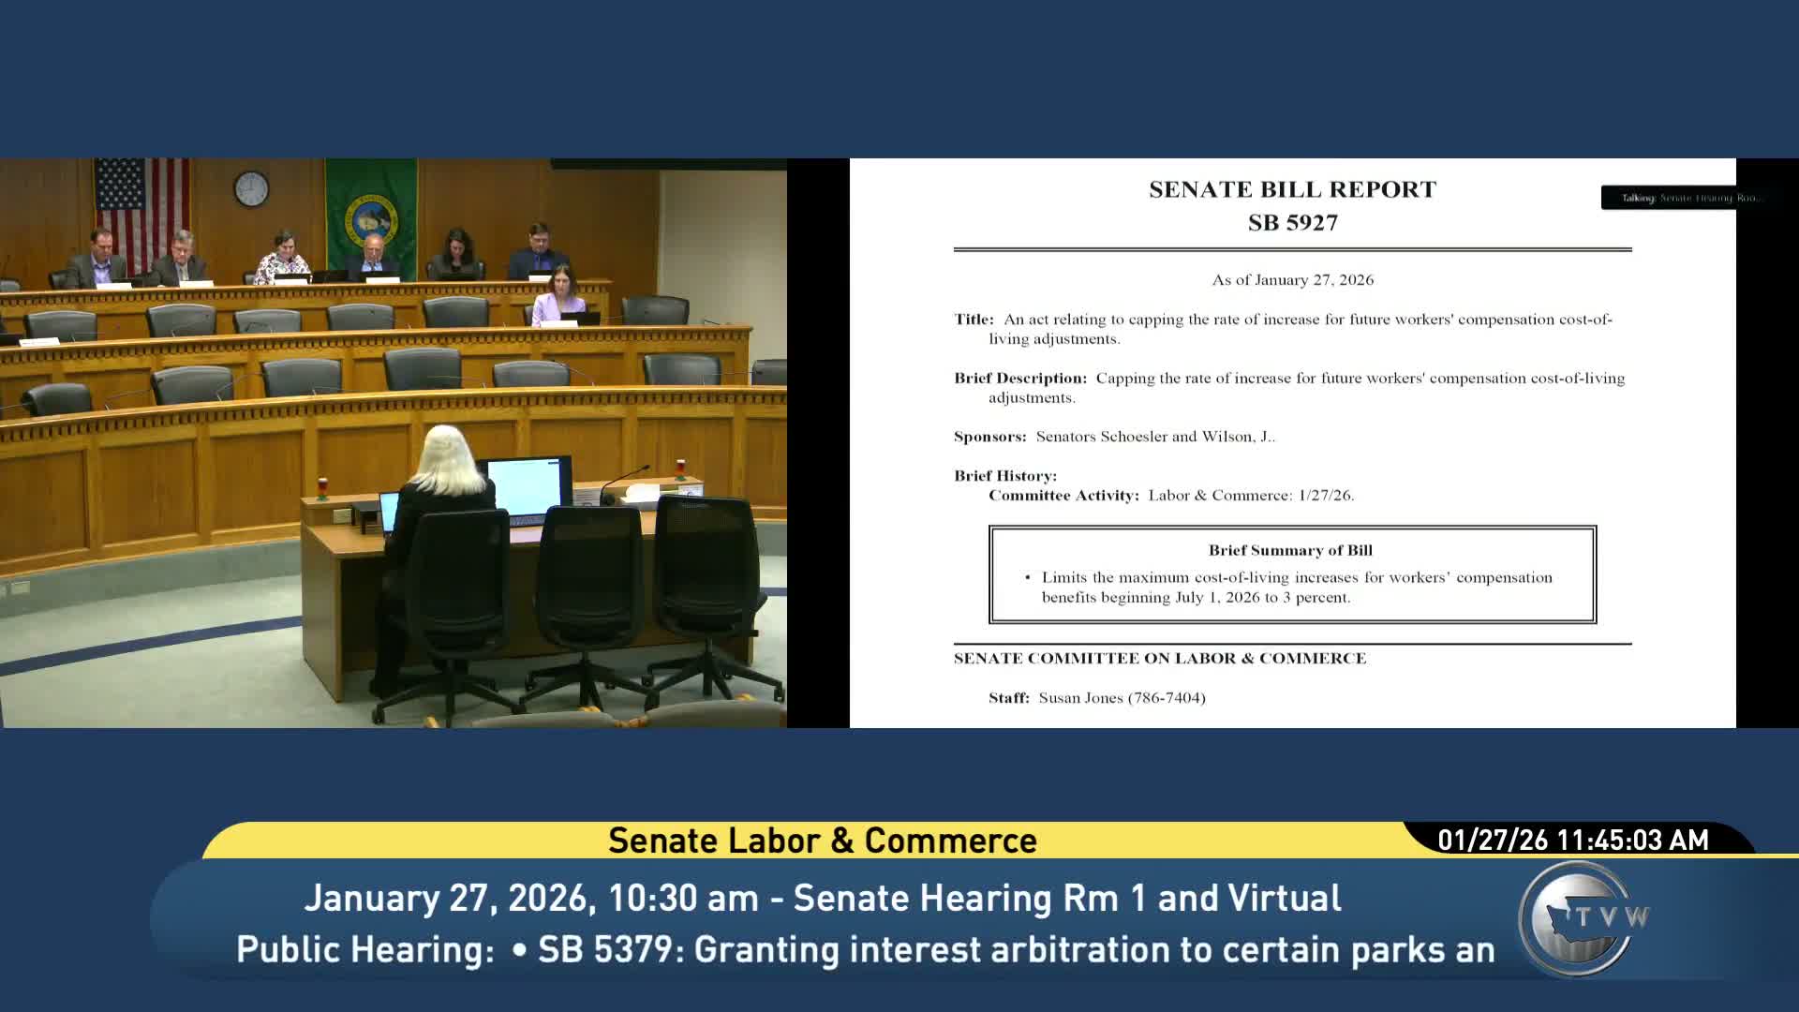This screenshot has height=1012, width=1799.
Task: Click the wall clock in hearing room
Action: (x=251, y=188)
